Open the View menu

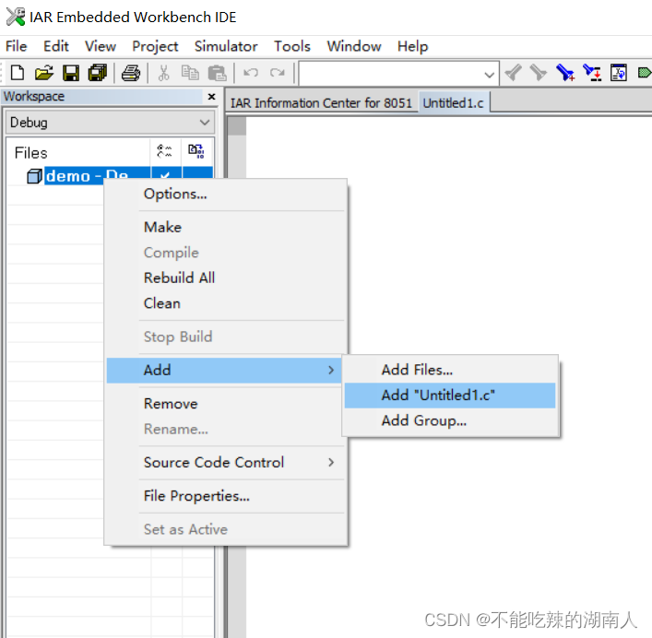point(101,46)
